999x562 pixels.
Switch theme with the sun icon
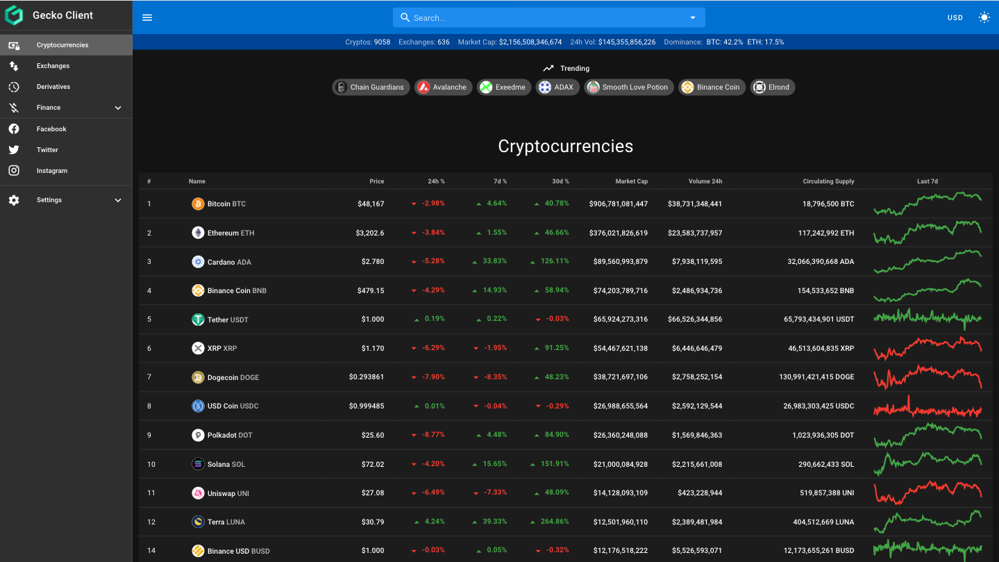click(984, 17)
